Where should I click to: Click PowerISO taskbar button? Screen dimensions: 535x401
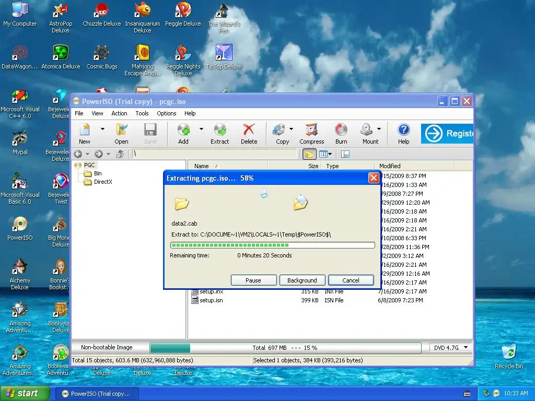point(97,394)
